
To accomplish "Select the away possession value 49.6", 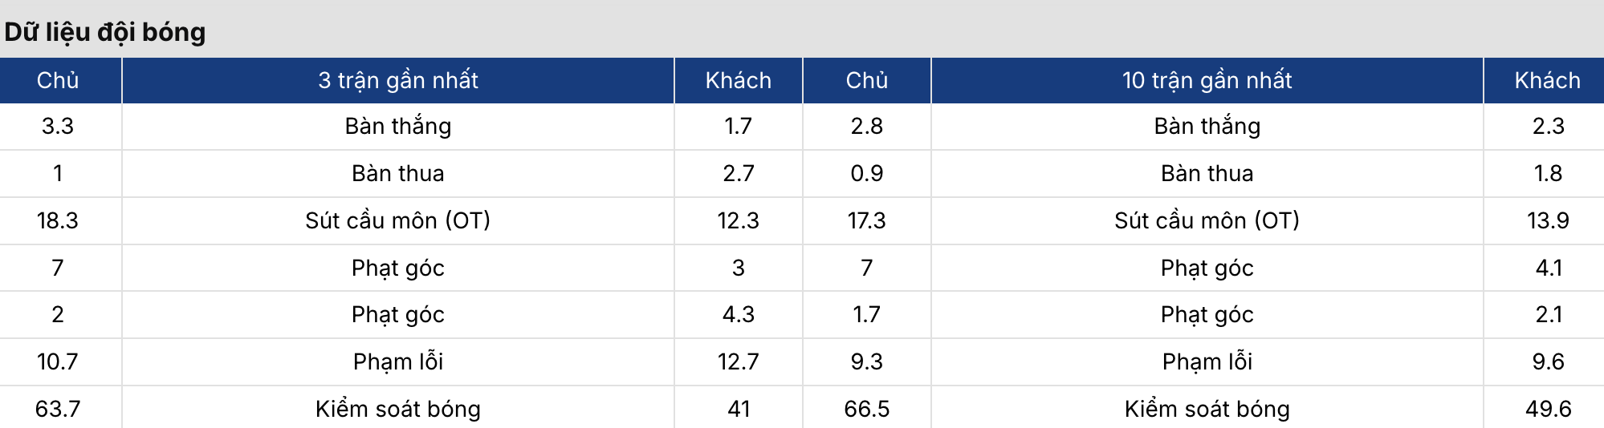I will (1547, 409).
